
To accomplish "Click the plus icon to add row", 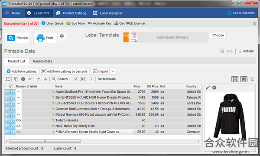I will pos(92,79).
